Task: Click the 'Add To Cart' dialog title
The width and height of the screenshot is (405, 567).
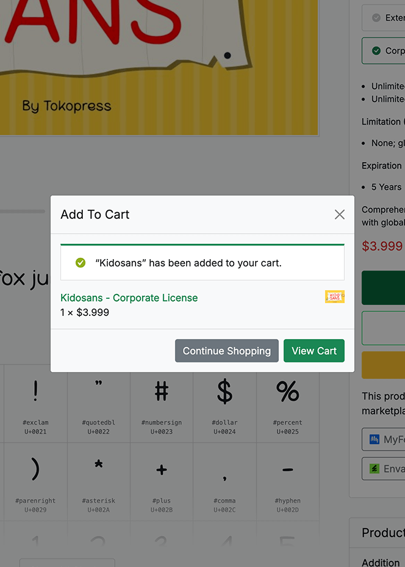Action: pyautogui.click(x=95, y=214)
